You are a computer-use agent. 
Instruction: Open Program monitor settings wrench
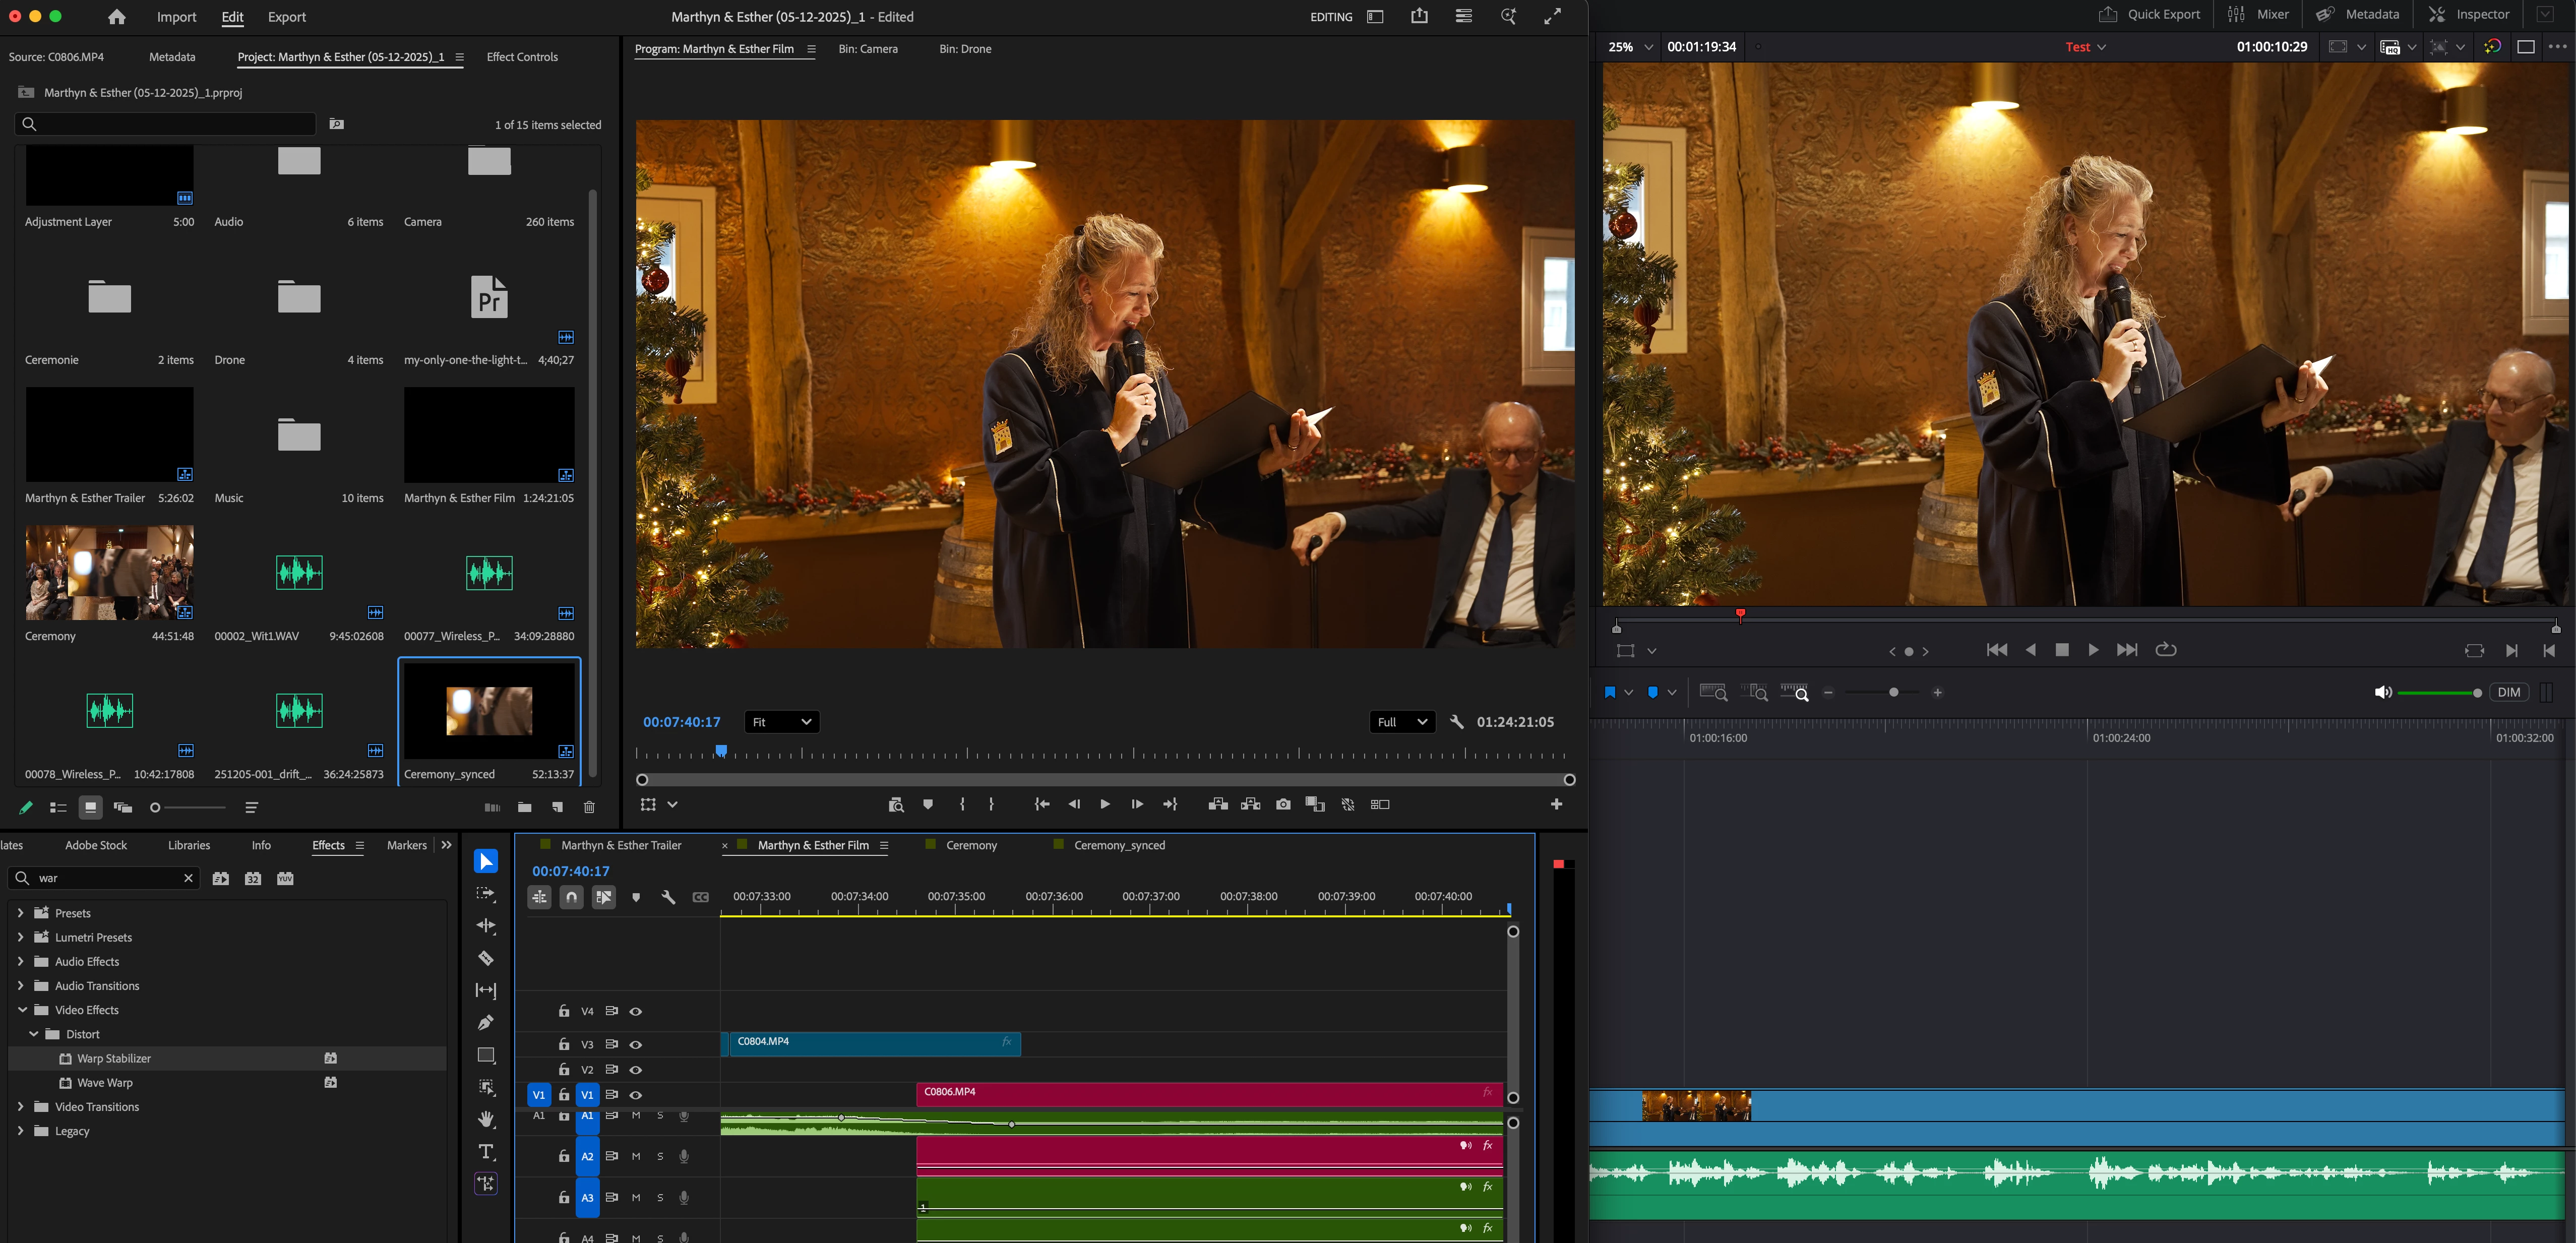1457,722
